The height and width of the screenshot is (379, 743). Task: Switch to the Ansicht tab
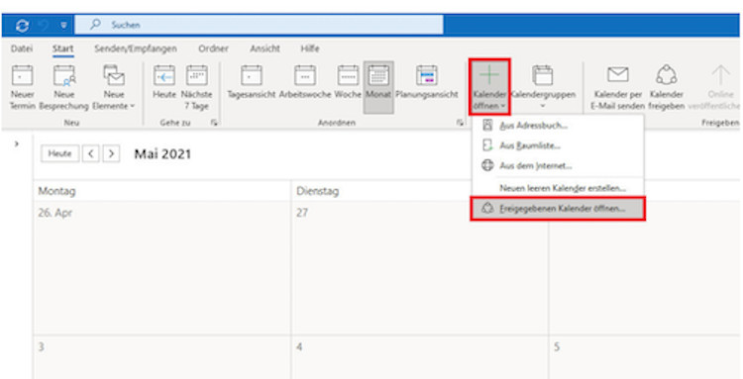click(x=265, y=48)
